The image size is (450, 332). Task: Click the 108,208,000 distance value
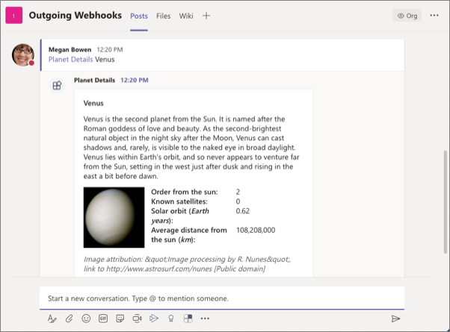(x=256, y=230)
